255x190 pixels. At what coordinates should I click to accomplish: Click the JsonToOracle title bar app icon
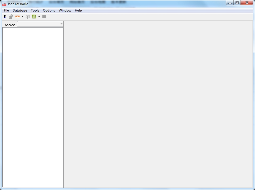point(4,4)
